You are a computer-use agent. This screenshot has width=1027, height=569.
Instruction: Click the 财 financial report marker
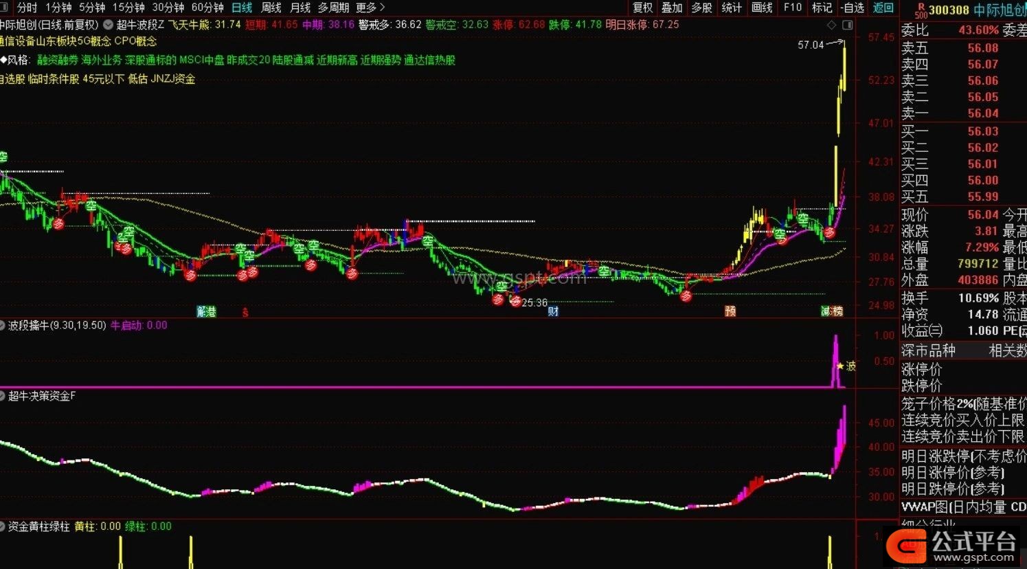tap(553, 311)
